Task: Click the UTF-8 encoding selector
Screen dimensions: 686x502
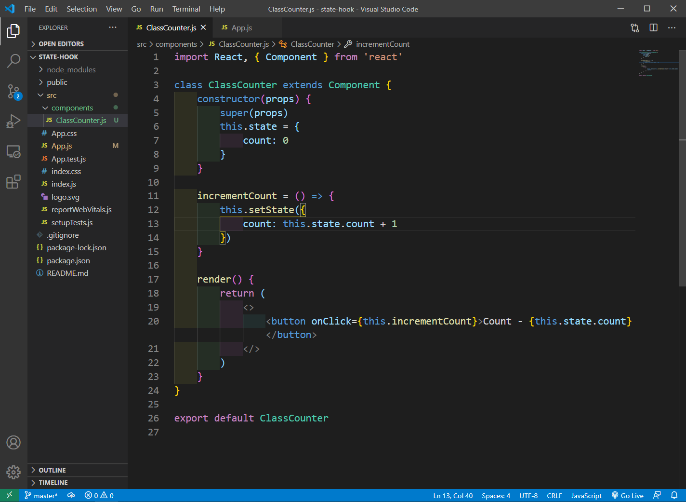Action: pos(528,496)
